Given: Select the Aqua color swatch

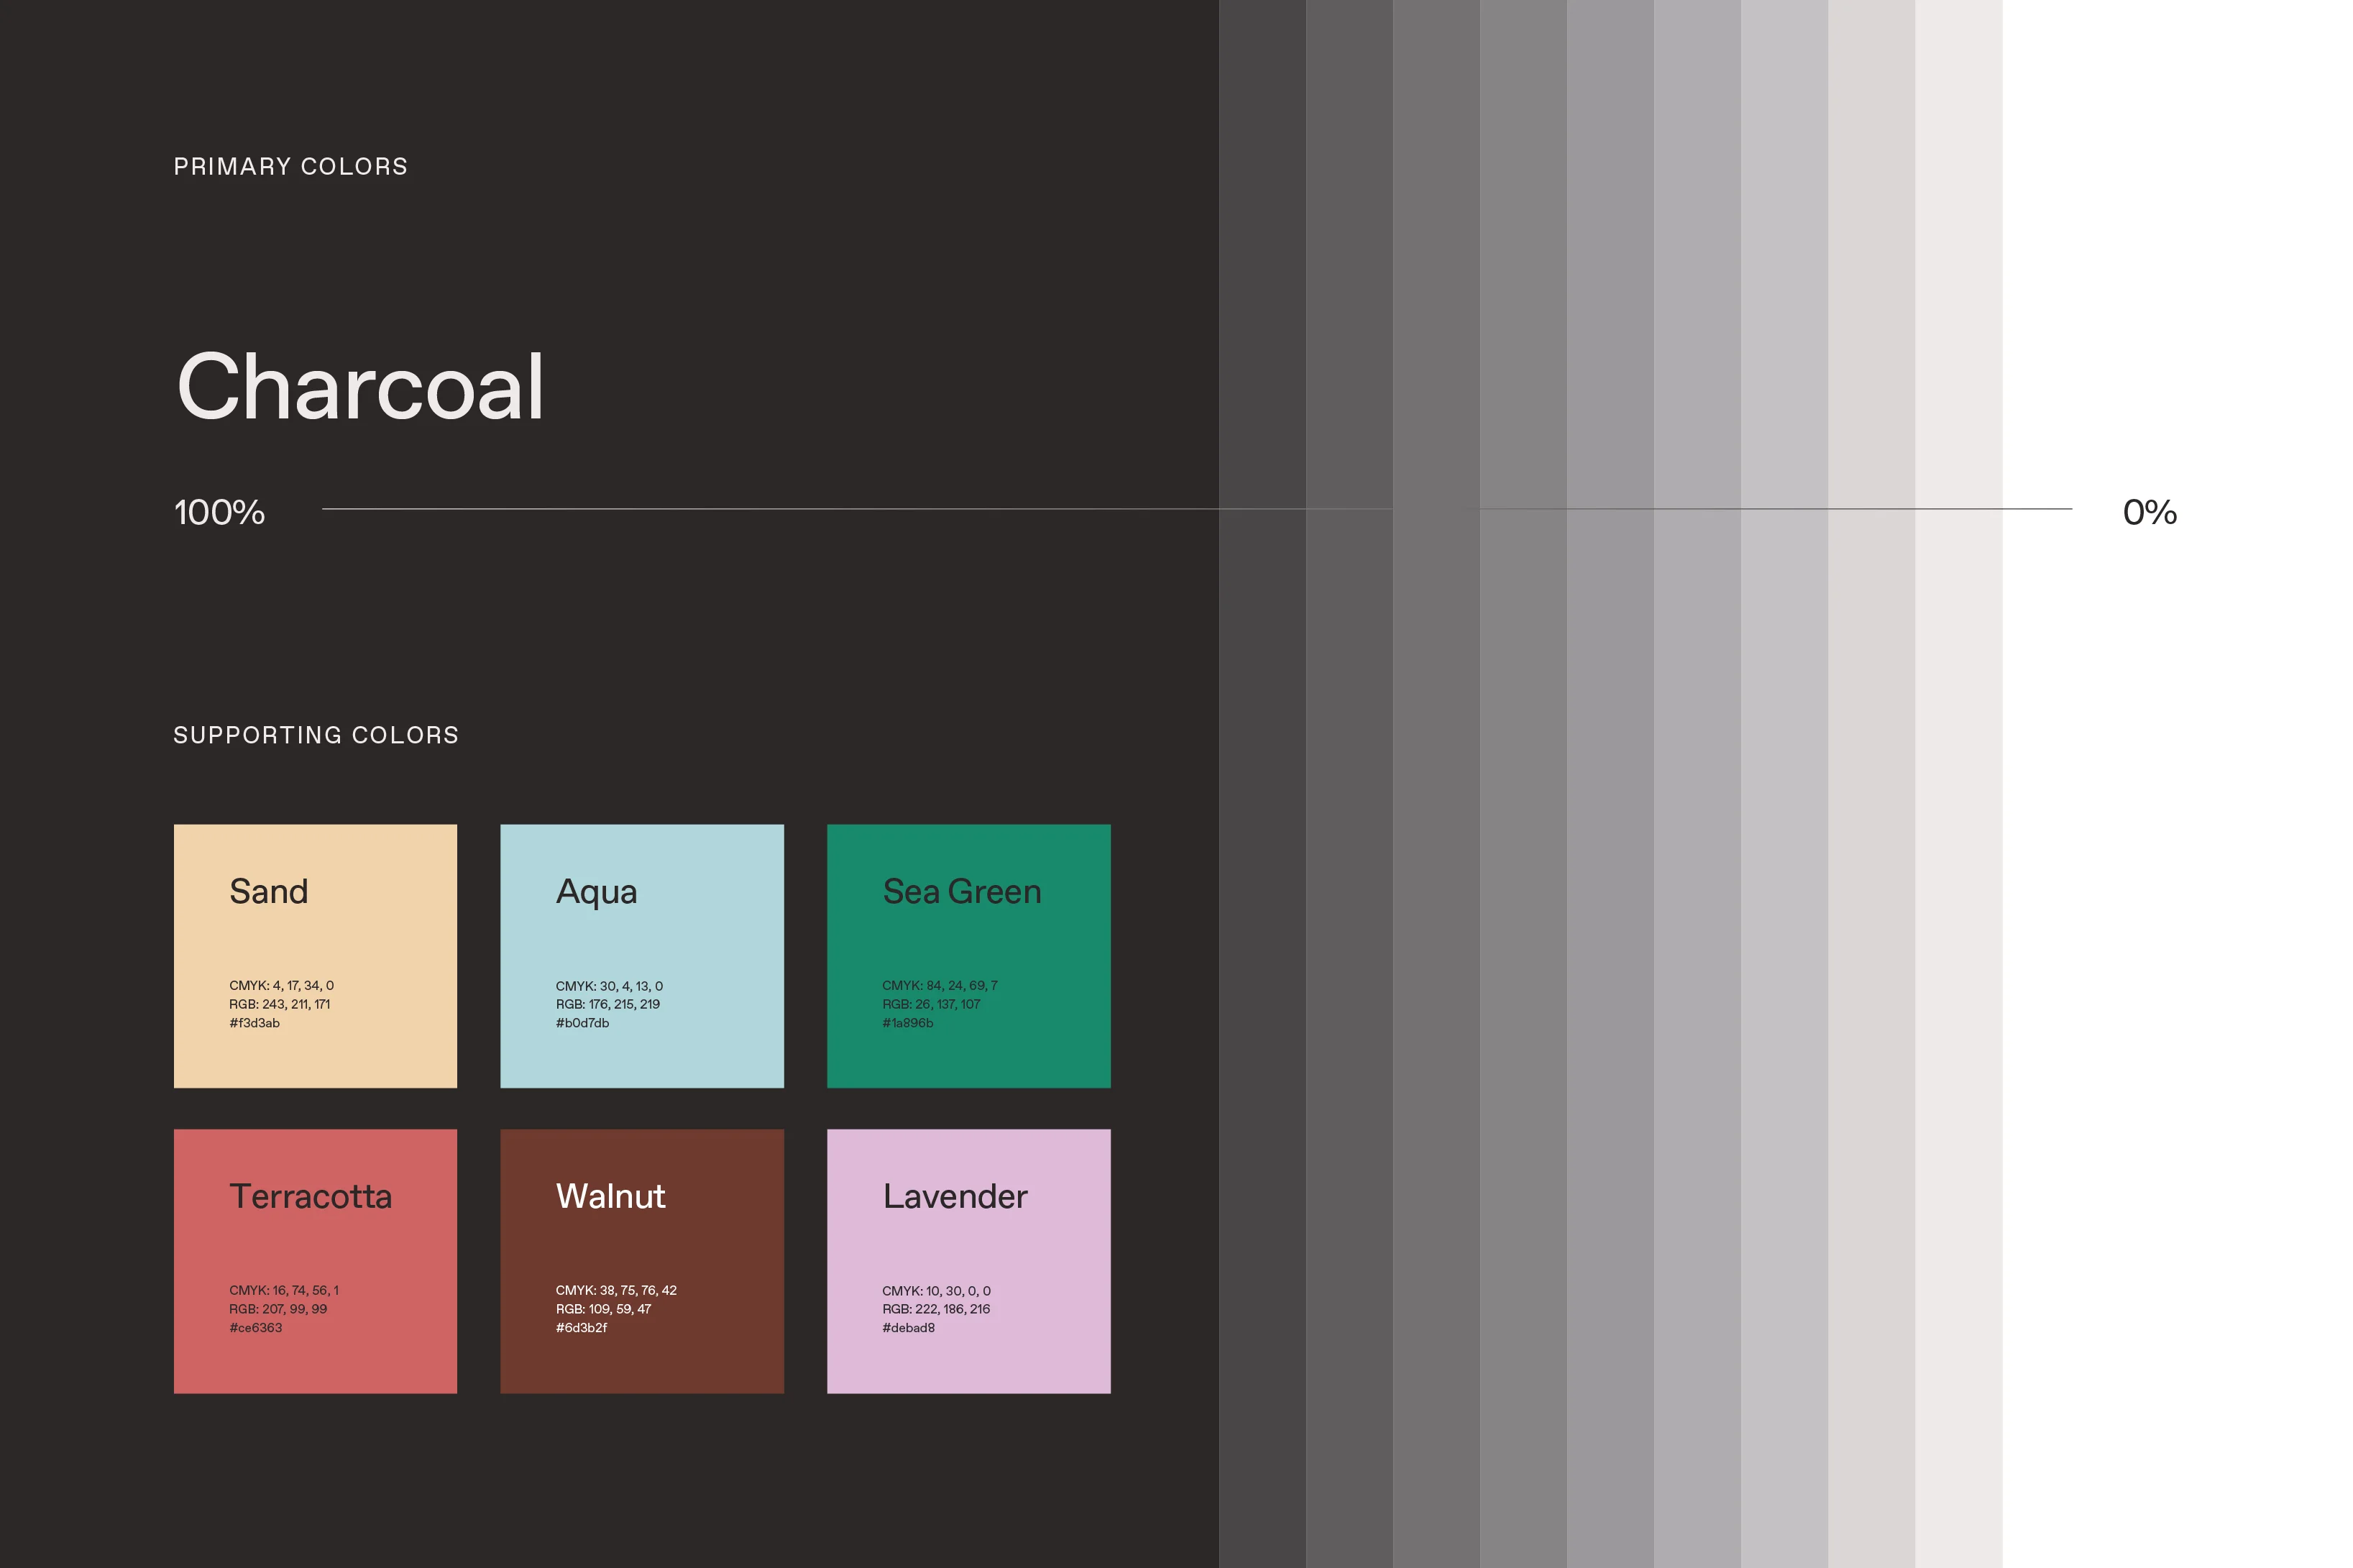Looking at the screenshot, I should (641, 955).
